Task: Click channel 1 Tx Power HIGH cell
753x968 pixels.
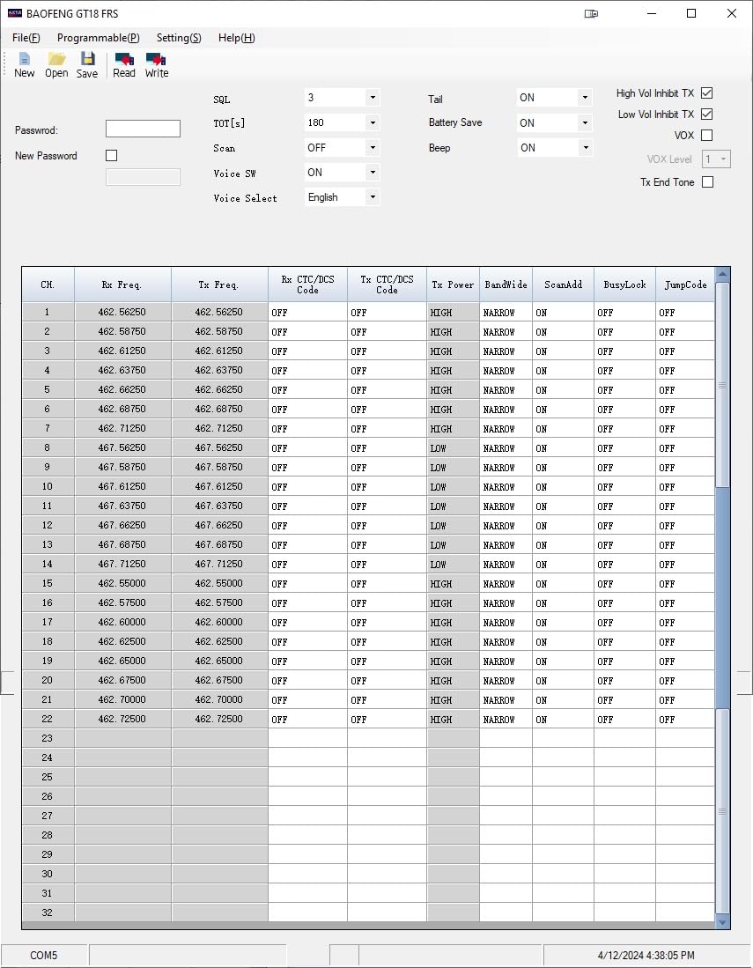Action: [453, 312]
